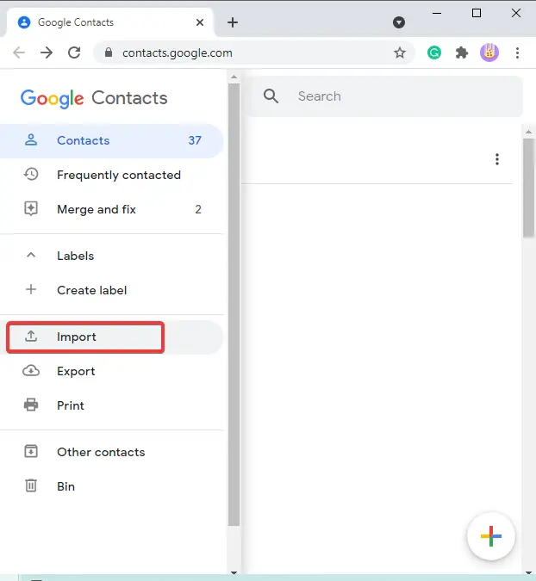The height and width of the screenshot is (581, 536).
Task: Click the reload page icon
Action: click(x=74, y=53)
